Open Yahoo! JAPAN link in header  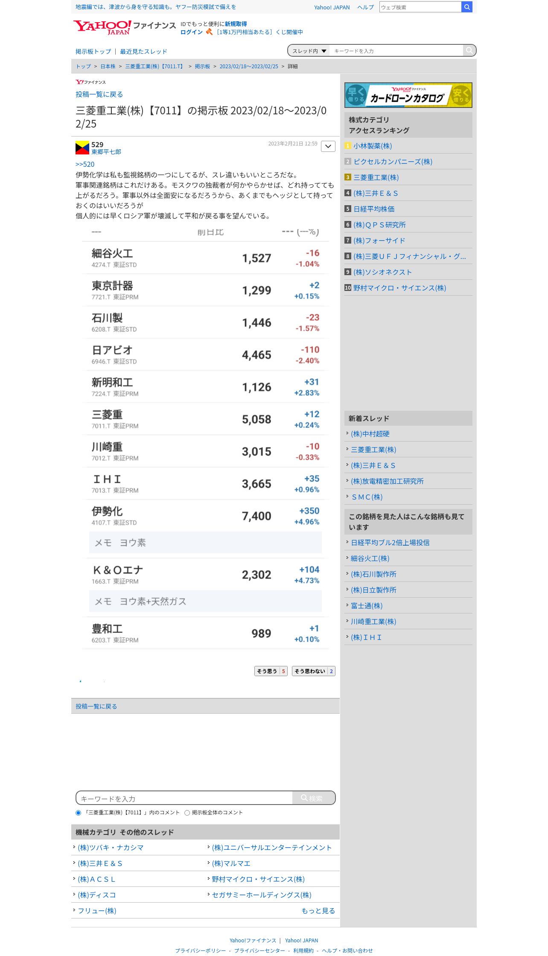pos(332,7)
